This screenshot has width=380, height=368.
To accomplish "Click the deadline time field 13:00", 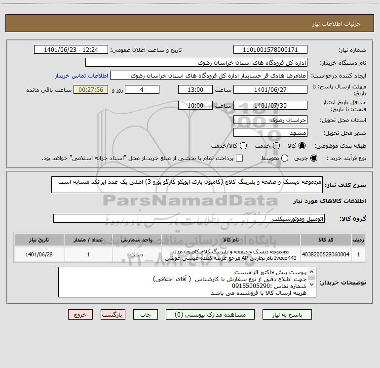I will click(x=195, y=89).
